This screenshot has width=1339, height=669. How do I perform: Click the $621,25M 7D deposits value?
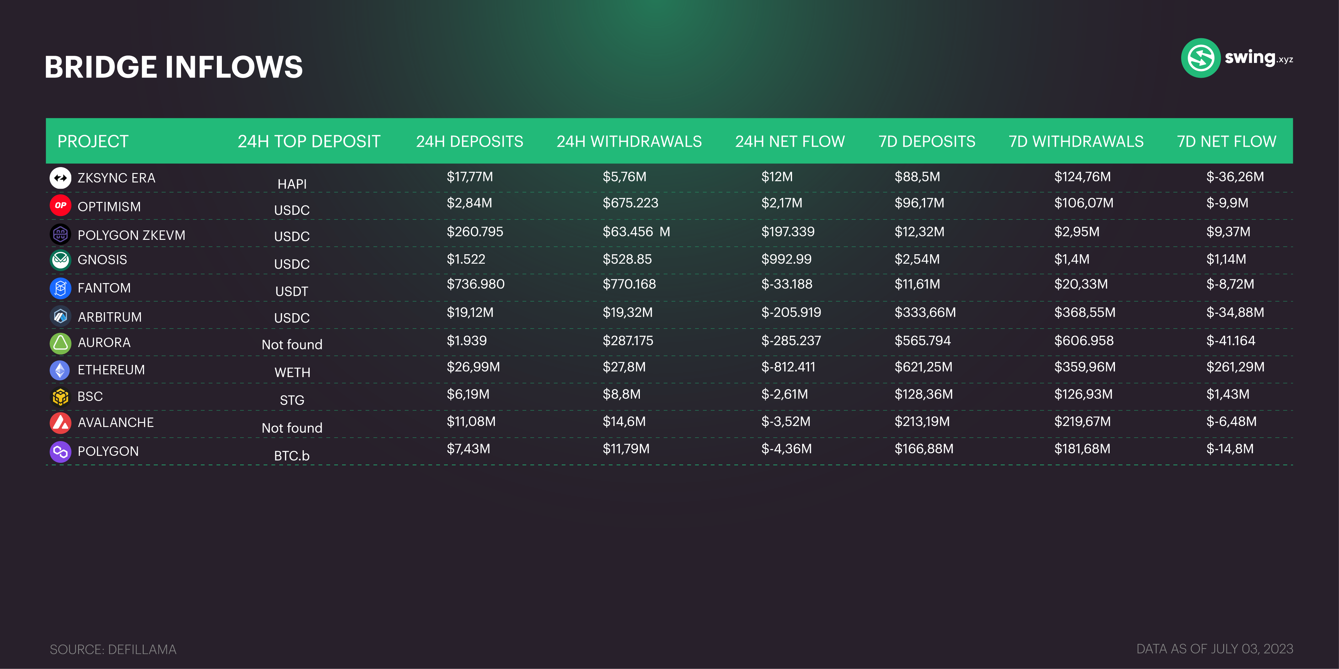tap(924, 367)
